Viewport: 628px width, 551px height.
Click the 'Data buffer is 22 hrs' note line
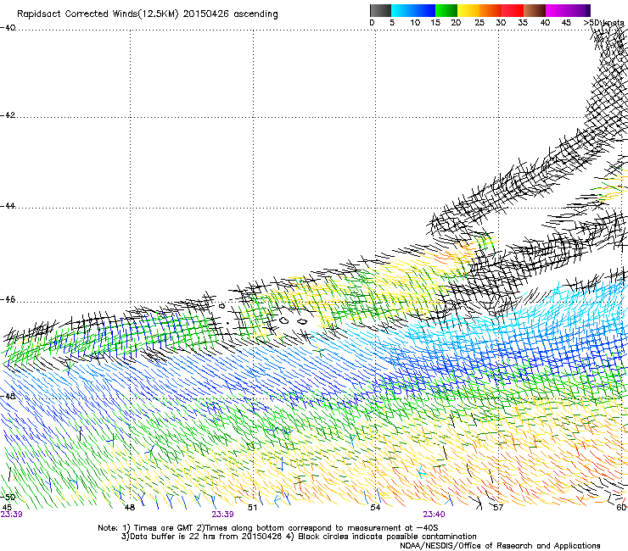299,537
